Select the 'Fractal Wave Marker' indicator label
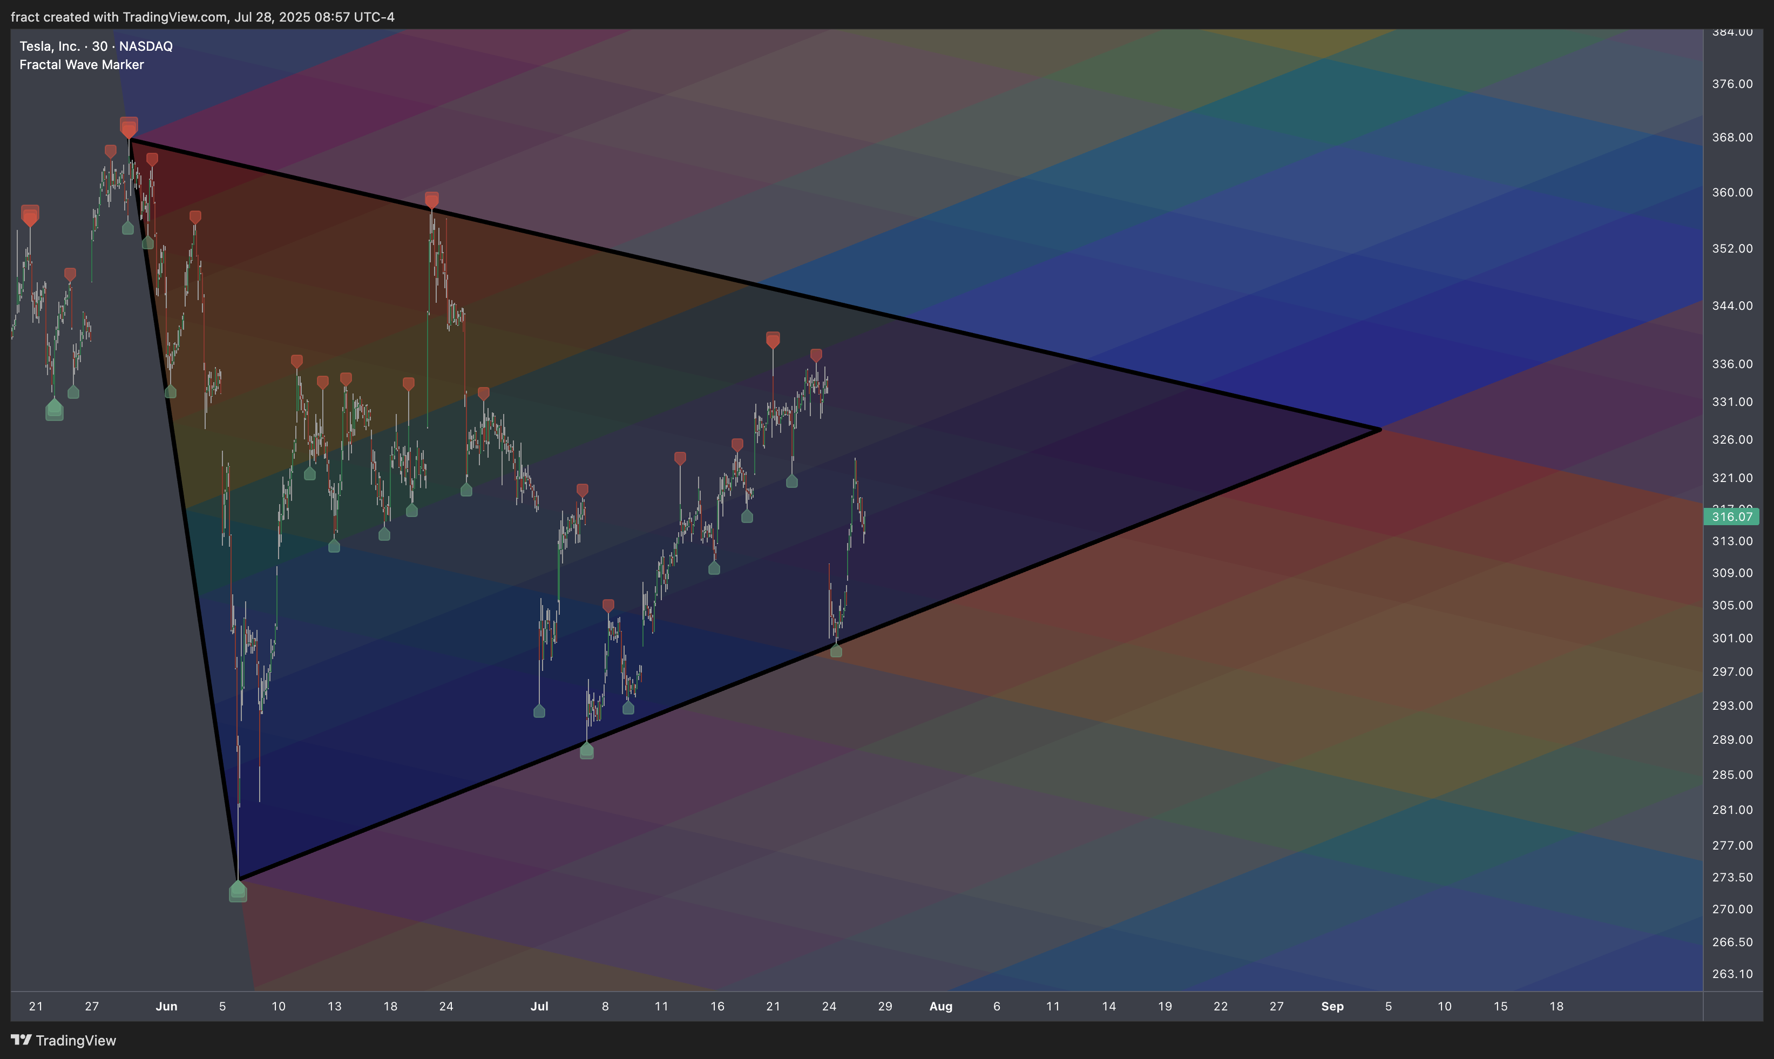 tap(82, 64)
